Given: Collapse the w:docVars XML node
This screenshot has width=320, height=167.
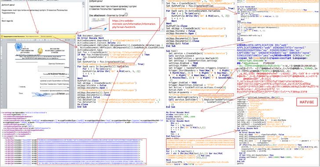Looking at the screenshot, I should click(3, 138).
